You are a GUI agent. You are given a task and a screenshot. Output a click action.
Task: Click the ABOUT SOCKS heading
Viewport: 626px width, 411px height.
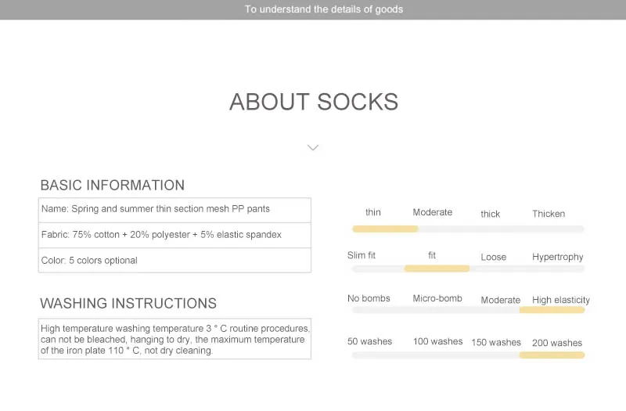[314, 102]
